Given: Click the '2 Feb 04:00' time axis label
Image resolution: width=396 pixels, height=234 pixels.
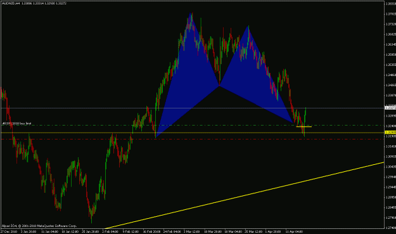Looking at the screenshot, I should point(110,231).
